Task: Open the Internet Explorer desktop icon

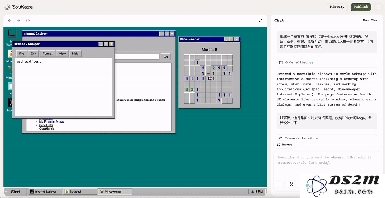Action: pos(10,103)
